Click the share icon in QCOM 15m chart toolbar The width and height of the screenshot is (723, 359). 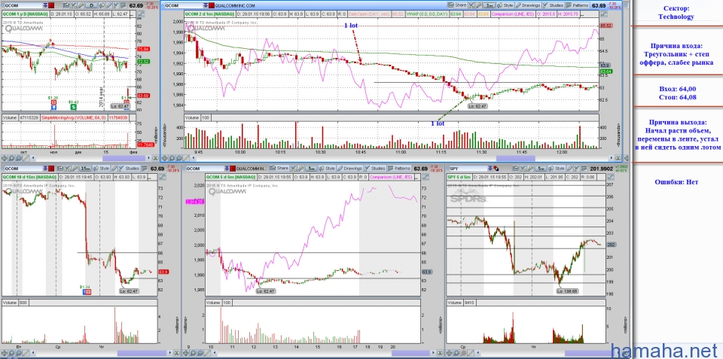click(x=60, y=168)
